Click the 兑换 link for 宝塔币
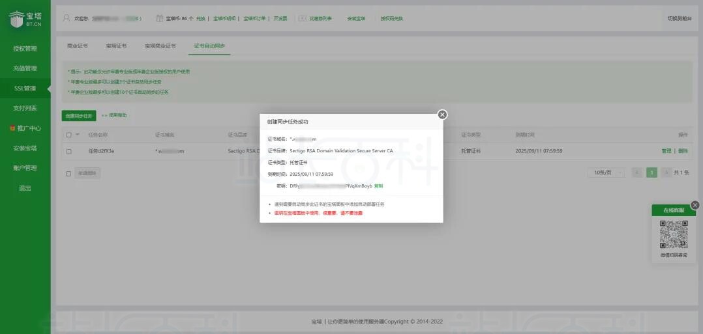The width and height of the screenshot is (703, 334). [x=200, y=18]
